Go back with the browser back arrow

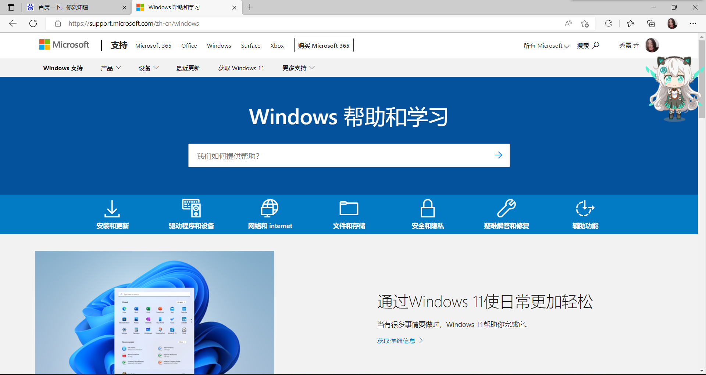pos(13,24)
